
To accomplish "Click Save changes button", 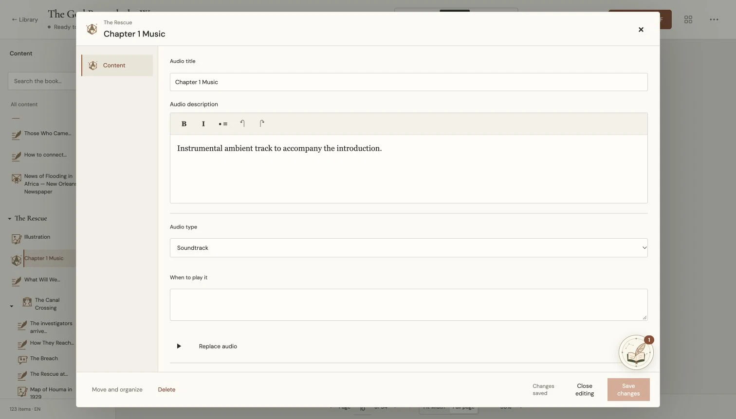I will coord(628,389).
